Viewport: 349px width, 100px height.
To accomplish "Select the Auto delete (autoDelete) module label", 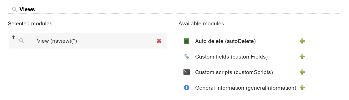I will [x=226, y=41].
